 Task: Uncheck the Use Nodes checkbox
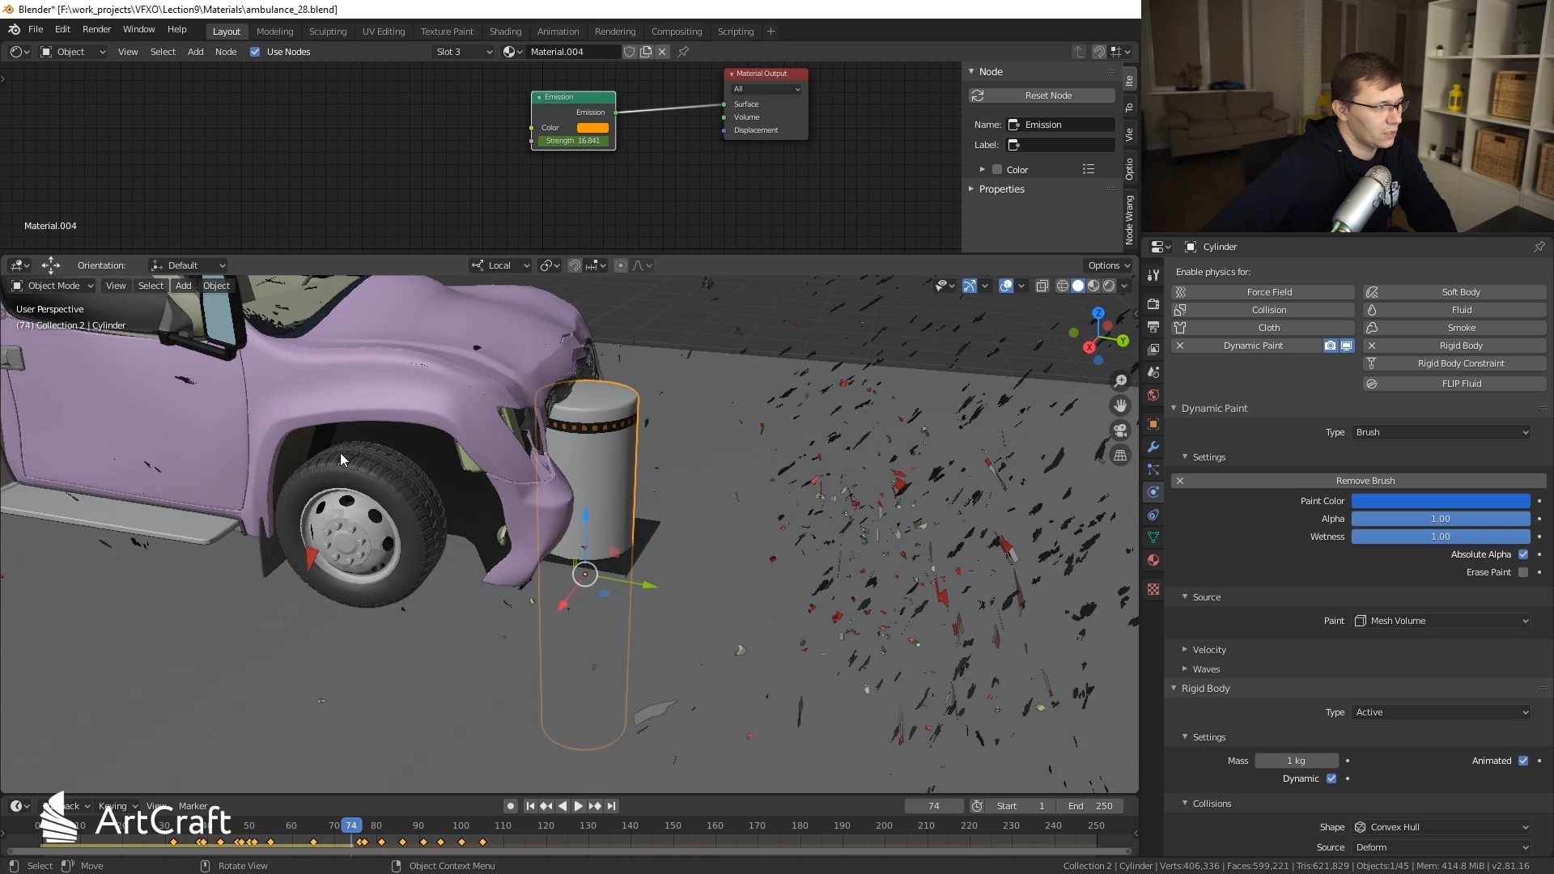pos(255,52)
